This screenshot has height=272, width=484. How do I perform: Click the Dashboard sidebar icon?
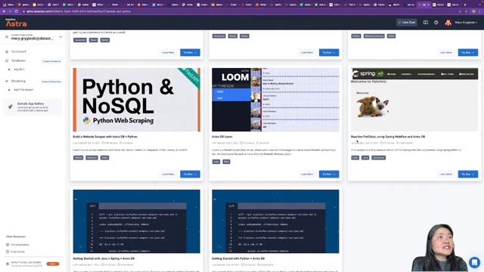(7, 51)
